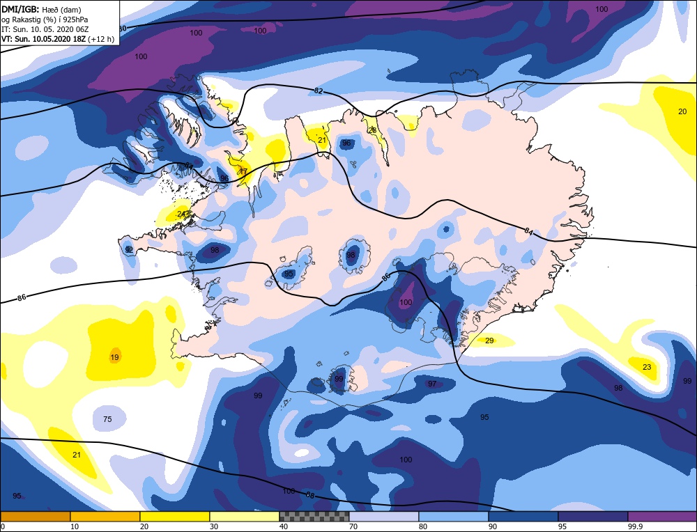Click the humidity value '17' in the yellow area
This screenshot has height=532, width=697.
click(243, 171)
